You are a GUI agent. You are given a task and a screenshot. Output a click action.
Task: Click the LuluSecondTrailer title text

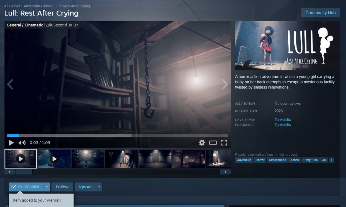click(x=62, y=25)
